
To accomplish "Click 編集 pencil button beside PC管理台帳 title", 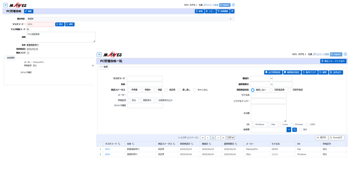I will pyautogui.click(x=29, y=11).
